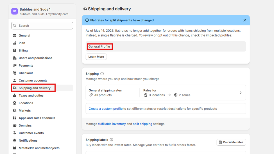Click the B1 store avatar icon
Image resolution: width=274 pixels, height=154 pixels.
pos(15,11)
